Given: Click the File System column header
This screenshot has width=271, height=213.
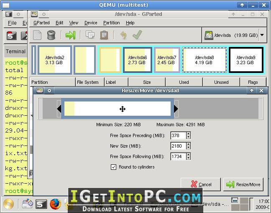Looking at the screenshot, I should [90, 82].
